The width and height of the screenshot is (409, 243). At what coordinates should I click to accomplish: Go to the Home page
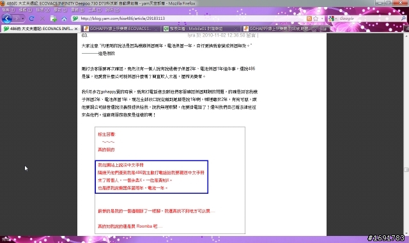pyautogui.click(x=64, y=19)
